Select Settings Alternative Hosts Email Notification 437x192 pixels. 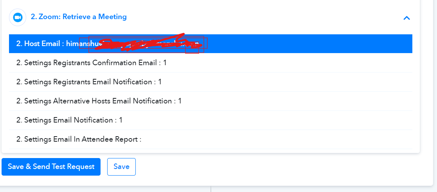click(x=210, y=101)
